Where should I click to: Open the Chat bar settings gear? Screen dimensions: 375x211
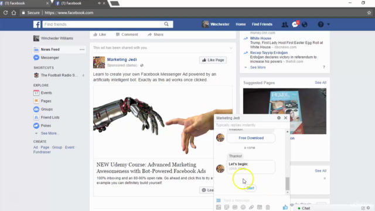tap(369, 208)
